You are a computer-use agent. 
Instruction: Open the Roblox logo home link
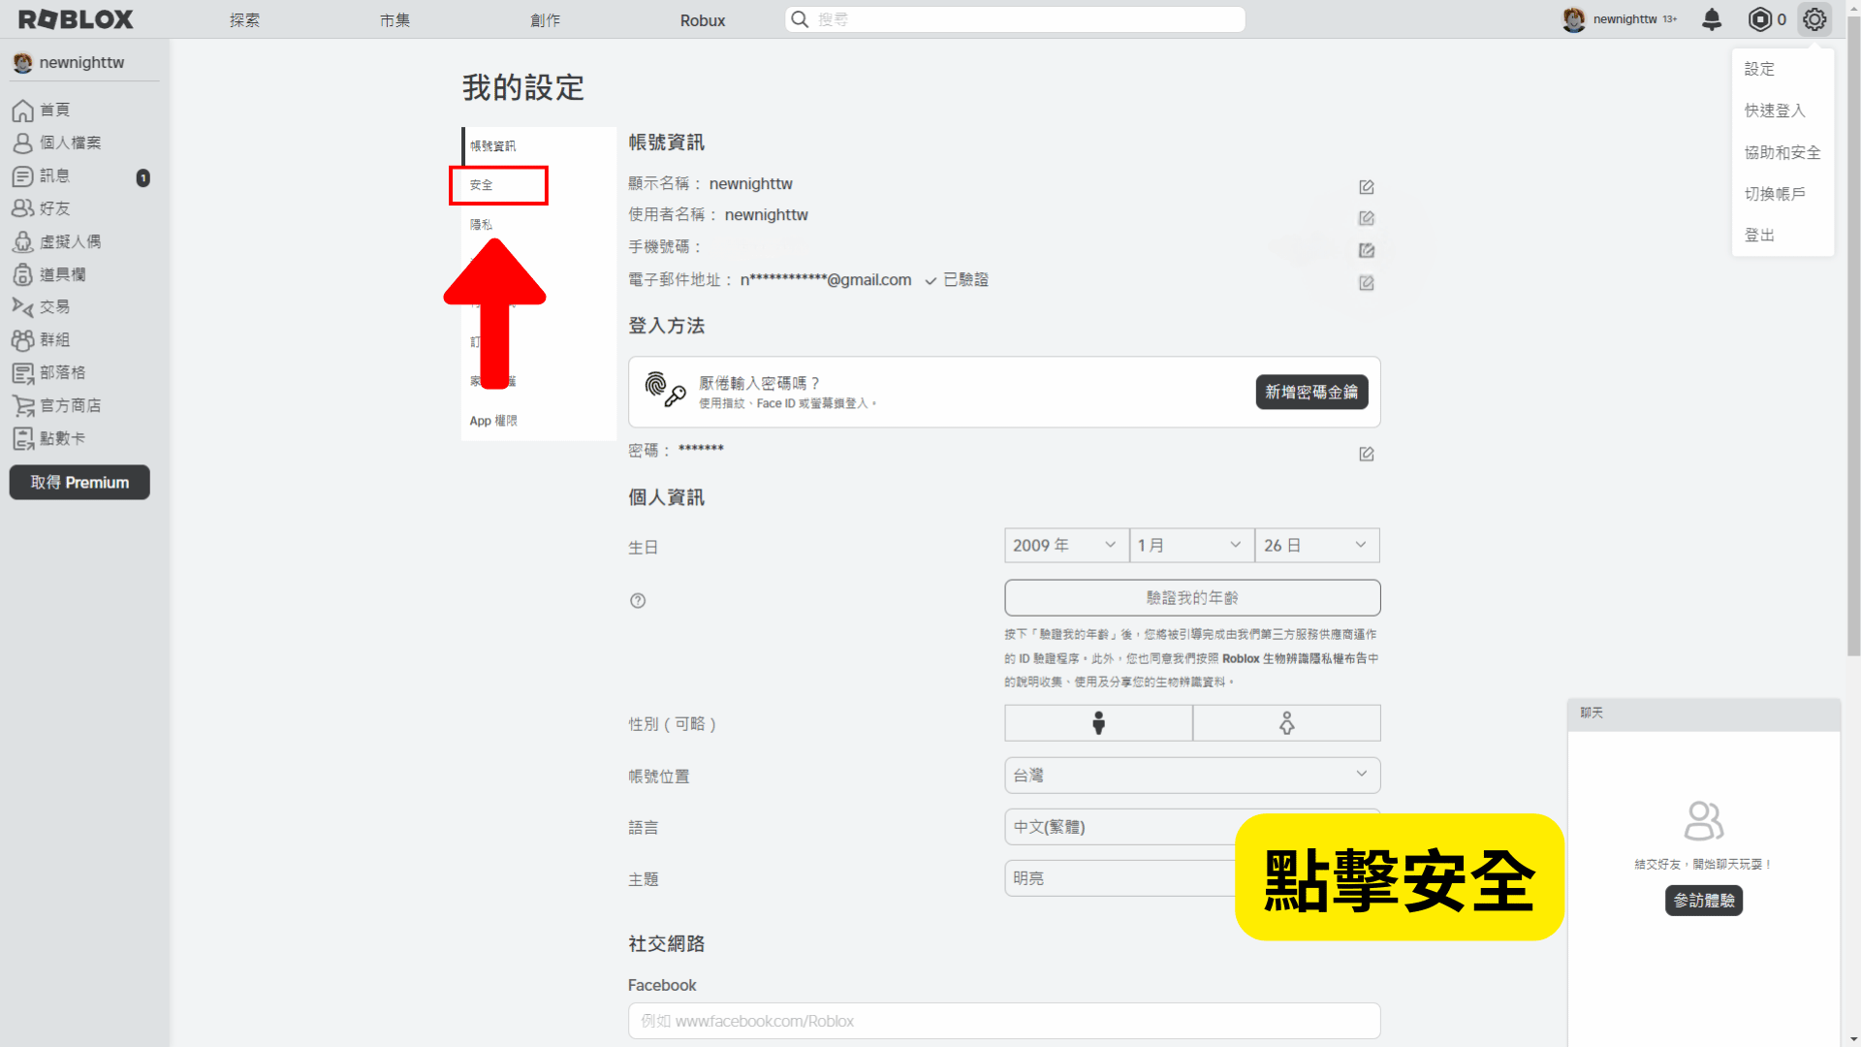tap(76, 19)
